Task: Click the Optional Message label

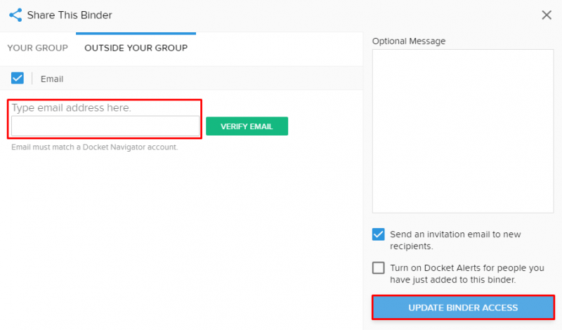Action: [409, 41]
